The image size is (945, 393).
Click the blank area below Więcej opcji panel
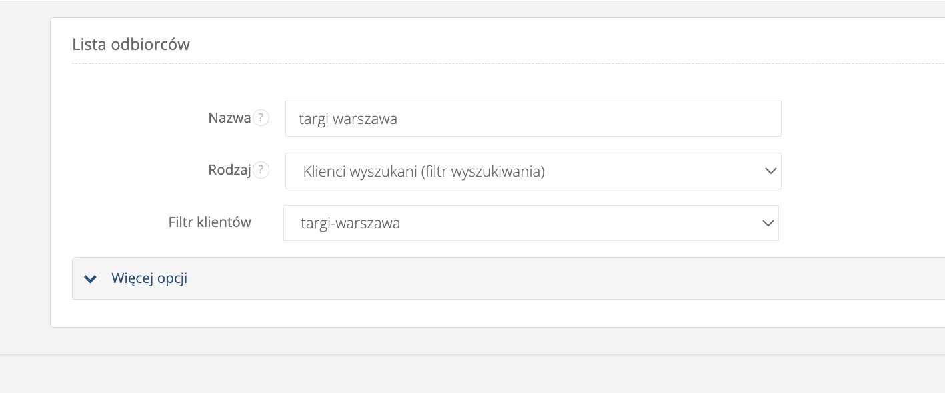[x=467, y=314]
